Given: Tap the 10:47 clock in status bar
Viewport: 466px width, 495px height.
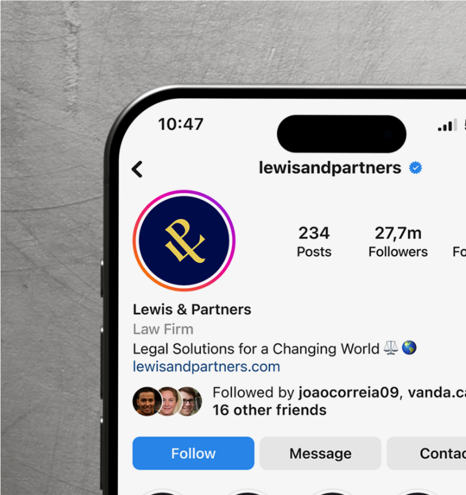Looking at the screenshot, I should (181, 124).
